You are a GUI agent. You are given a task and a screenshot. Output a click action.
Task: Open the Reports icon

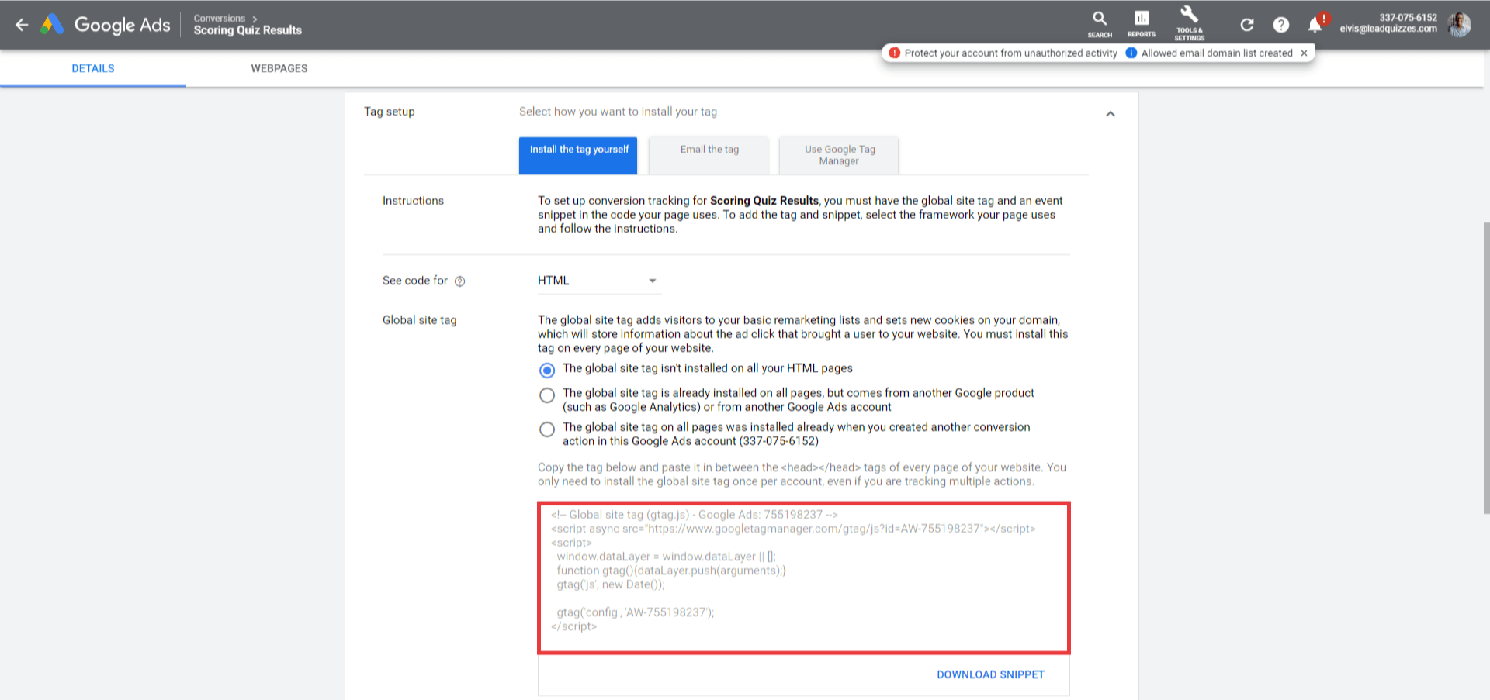1142,24
